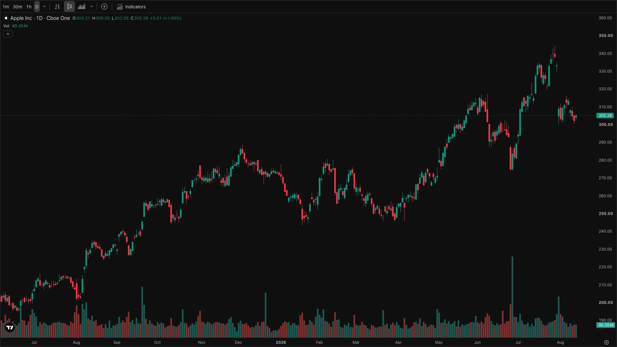Viewport: 617px width, 347px height.
Task: Click the L 302.05 low value
Action: tap(120, 18)
